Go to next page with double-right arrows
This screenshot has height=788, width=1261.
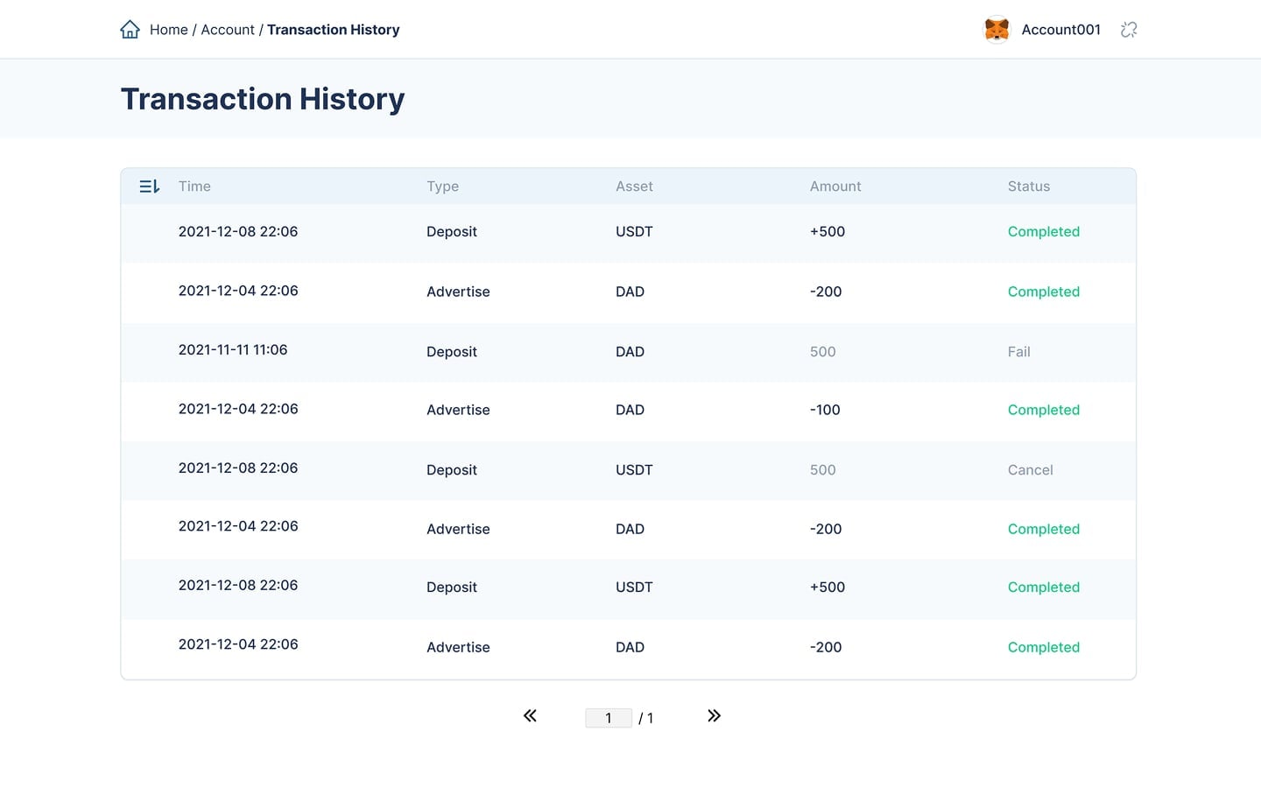pos(714,716)
